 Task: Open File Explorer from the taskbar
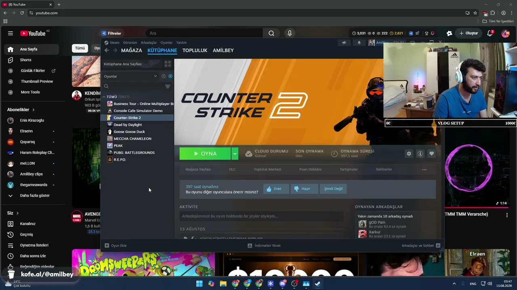223,284
